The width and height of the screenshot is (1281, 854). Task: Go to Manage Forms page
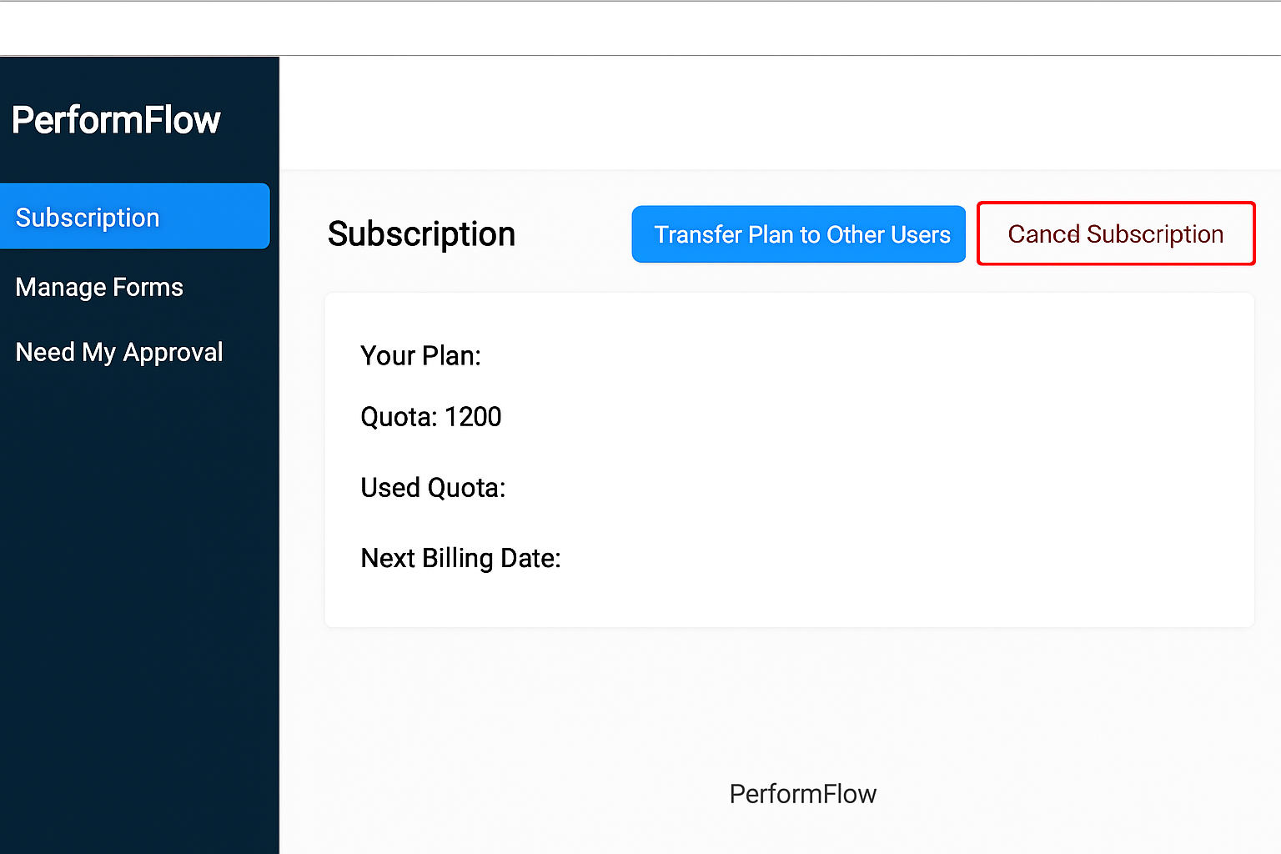click(x=99, y=288)
